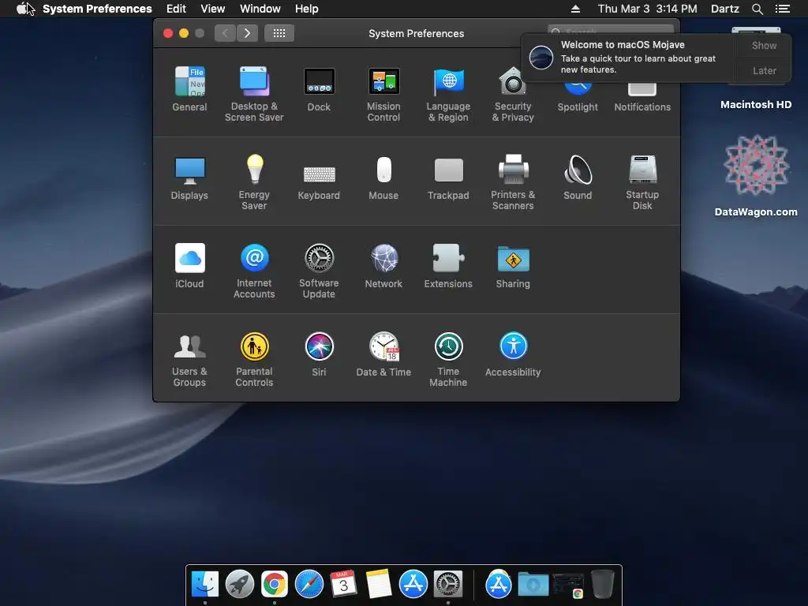Dismiss notification with Later button

(x=764, y=70)
